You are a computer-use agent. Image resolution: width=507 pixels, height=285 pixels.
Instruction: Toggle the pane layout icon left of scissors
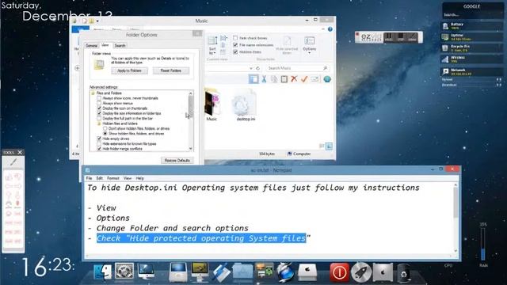tap(253, 79)
